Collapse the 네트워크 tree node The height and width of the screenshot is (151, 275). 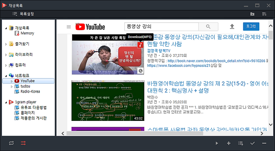[x=6, y=76]
